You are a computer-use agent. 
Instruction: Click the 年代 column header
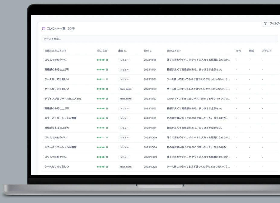[238, 51]
